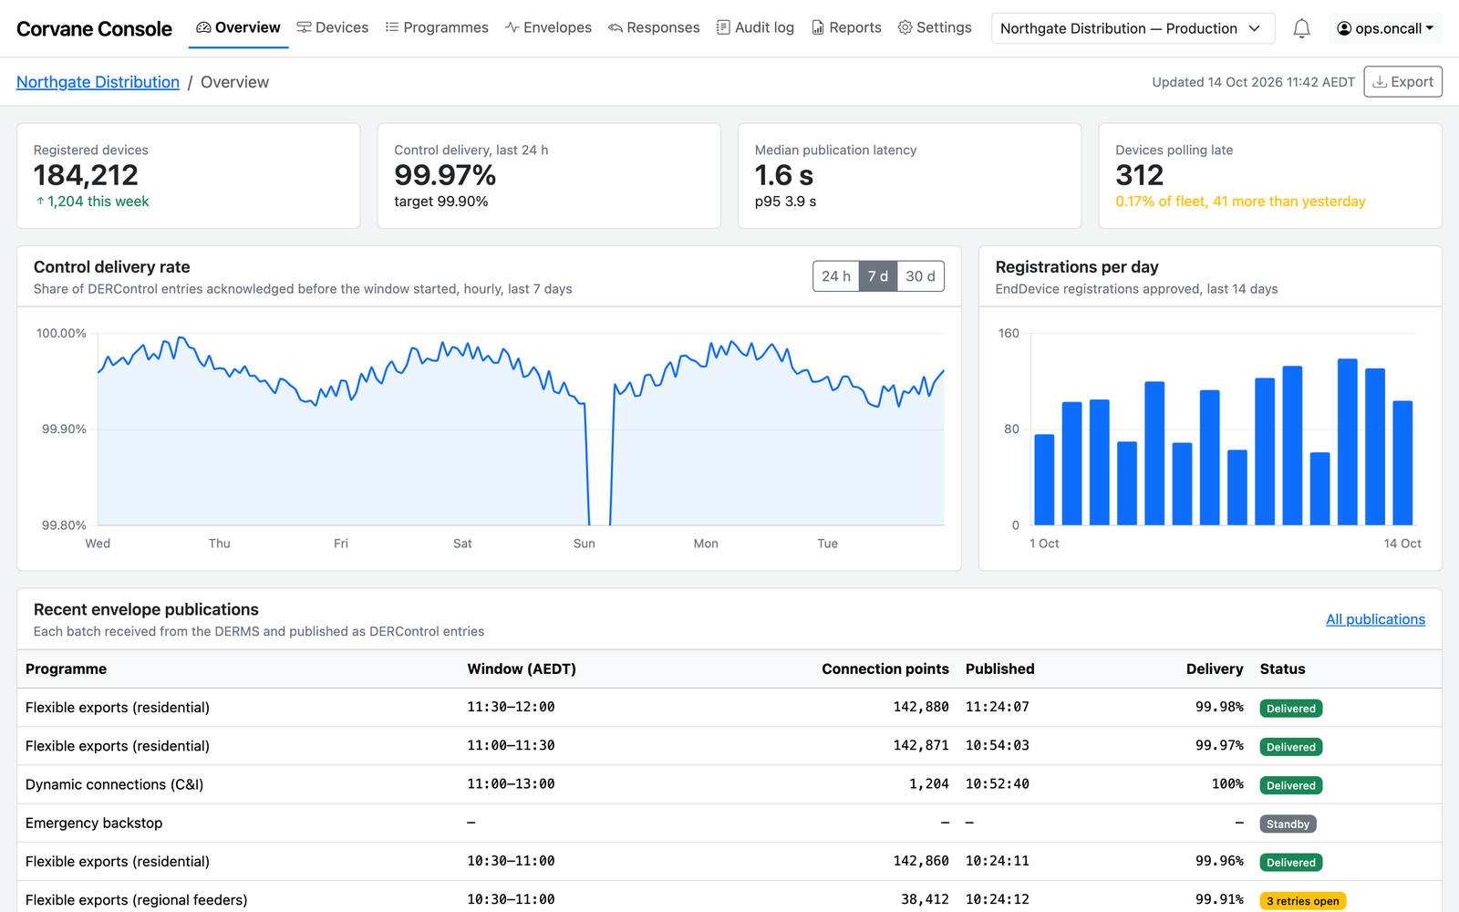
Task: Switch to the Envelopes tab
Action: 549,28
